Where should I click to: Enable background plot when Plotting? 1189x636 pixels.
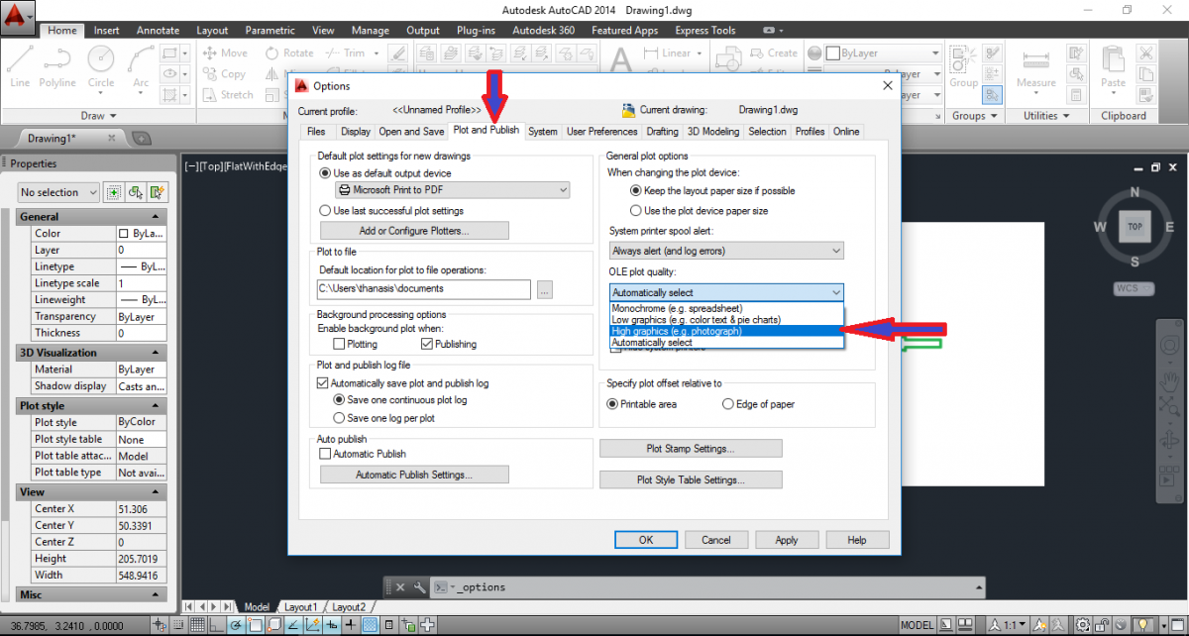point(340,344)
